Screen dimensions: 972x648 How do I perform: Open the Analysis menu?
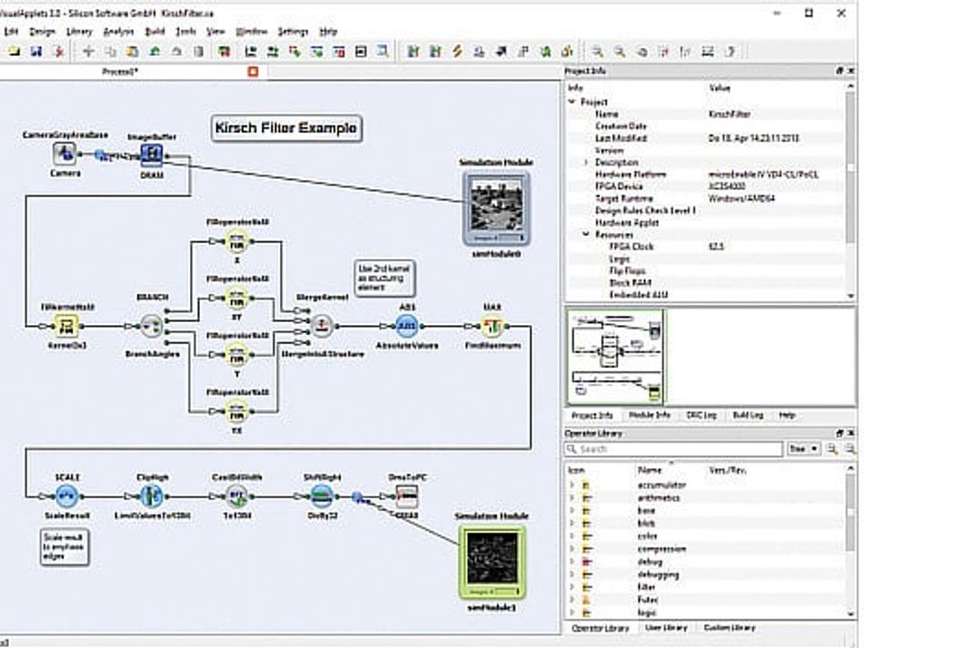(119, 31)
